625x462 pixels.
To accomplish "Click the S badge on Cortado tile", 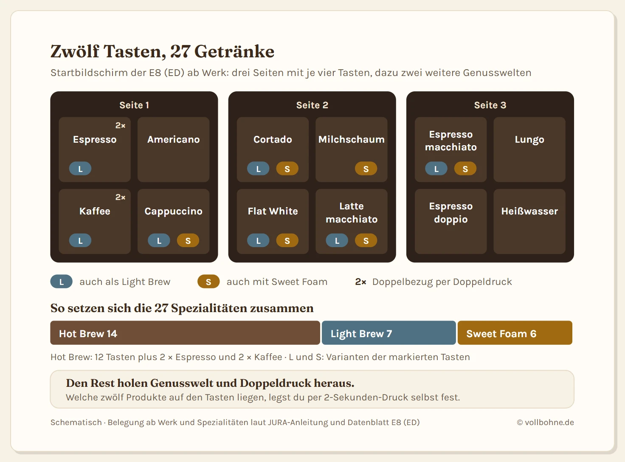I will pos(287,169).
